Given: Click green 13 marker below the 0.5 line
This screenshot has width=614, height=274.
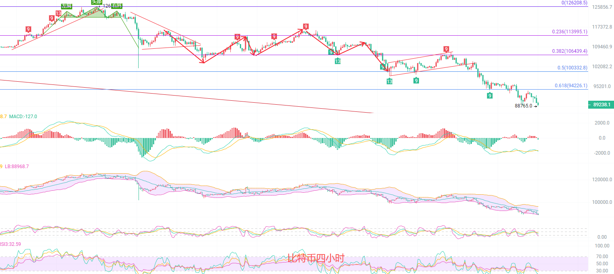Looking at the screenshot, I should [389, 81].
